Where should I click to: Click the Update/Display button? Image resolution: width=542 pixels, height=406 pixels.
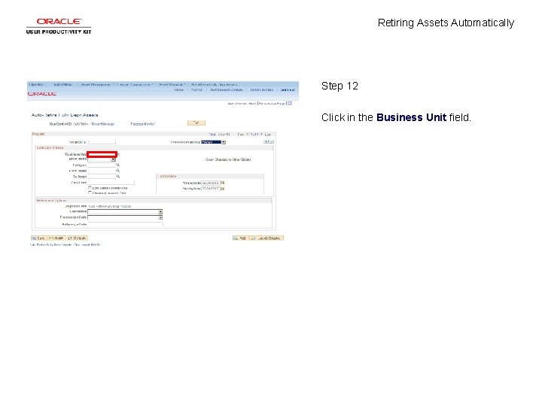coord(266,238)
